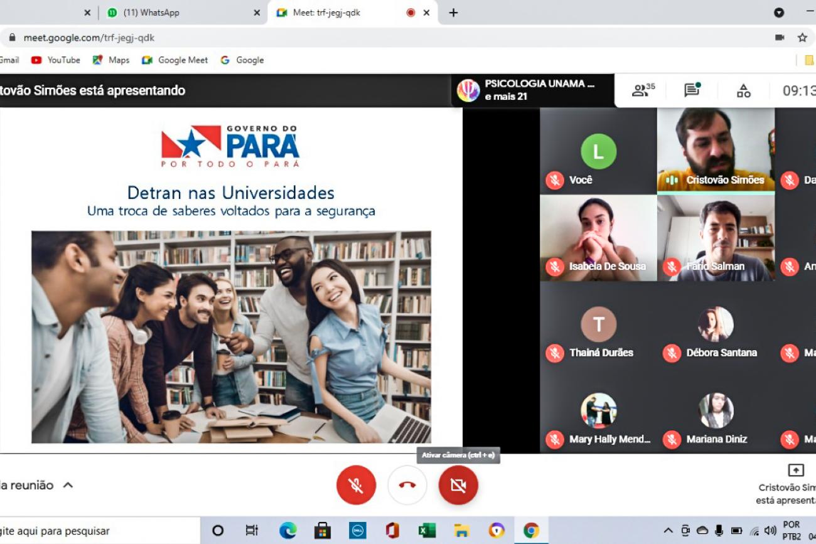Open Microsoft Edge from the taskbar
816x544 pixels.
(288, 531)
